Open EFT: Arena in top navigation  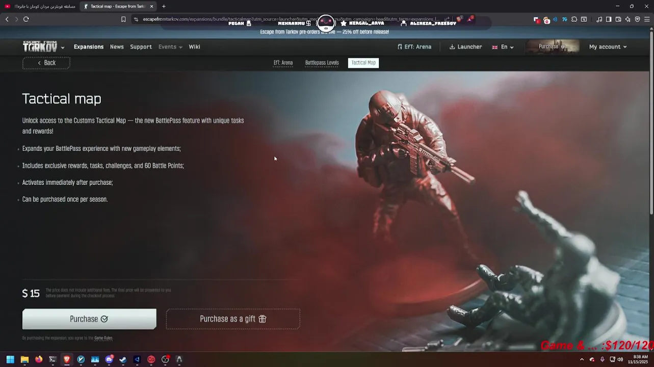414,47
